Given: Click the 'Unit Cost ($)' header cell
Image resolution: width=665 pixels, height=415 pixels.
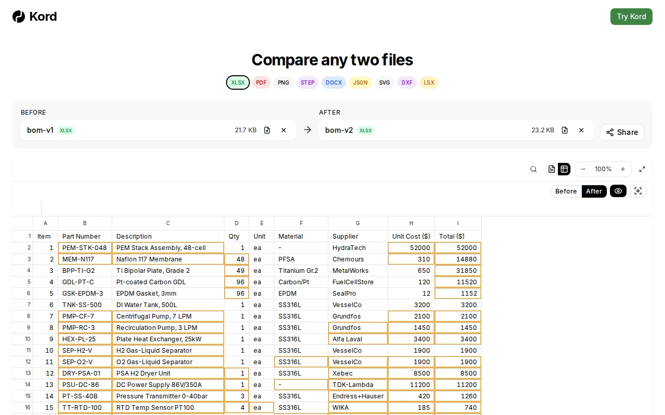Looking at the screenshot, I should (411, 237).
